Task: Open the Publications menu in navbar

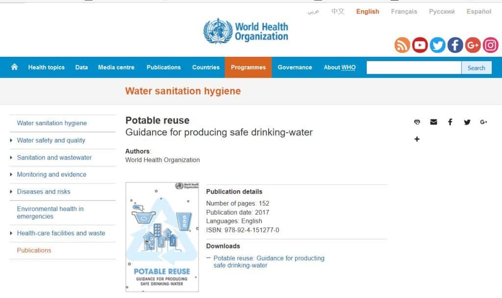Action: [x=163, y=68]
